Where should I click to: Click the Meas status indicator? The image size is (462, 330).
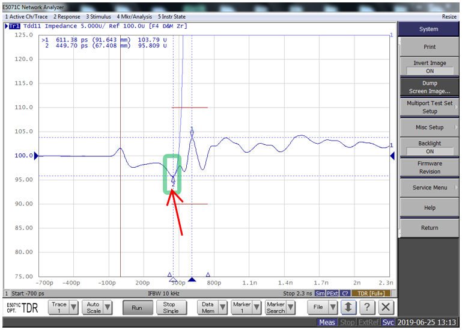[327, 323]
